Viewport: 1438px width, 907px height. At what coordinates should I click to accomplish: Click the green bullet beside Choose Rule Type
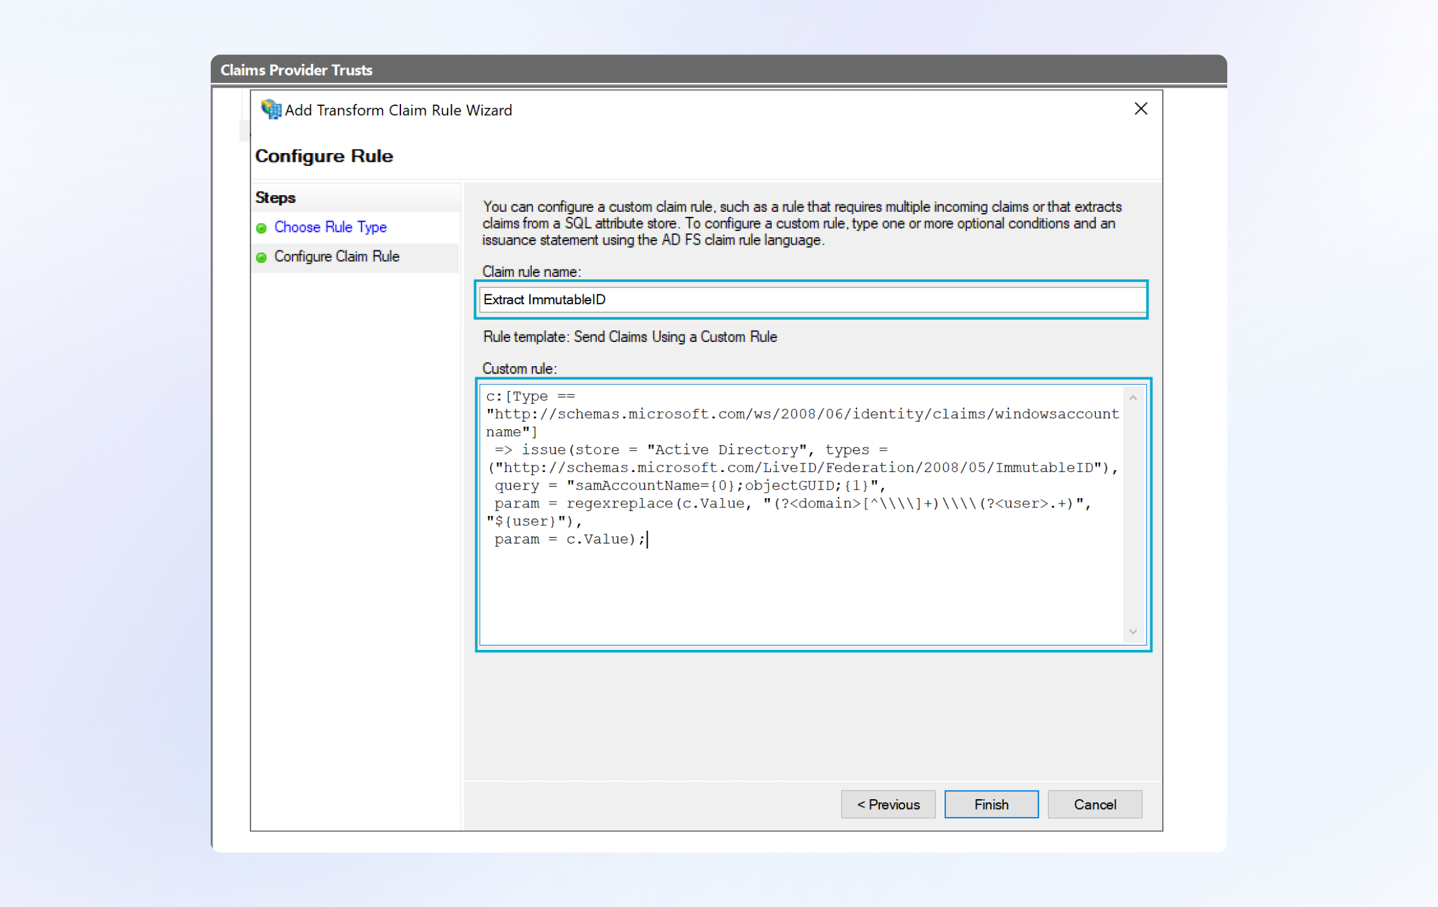pyautogui.click(x=262, y=228)
